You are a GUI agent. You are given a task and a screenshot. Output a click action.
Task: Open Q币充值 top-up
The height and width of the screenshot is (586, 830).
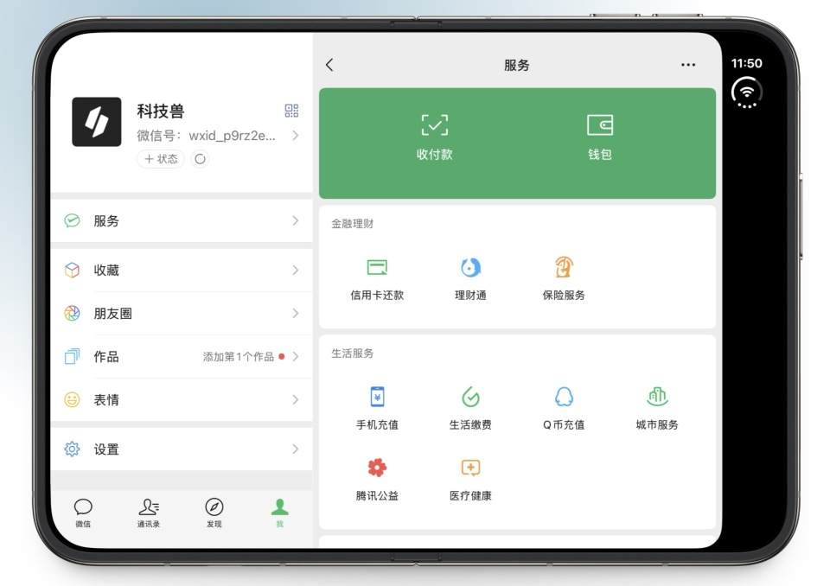tap(564, 408)
